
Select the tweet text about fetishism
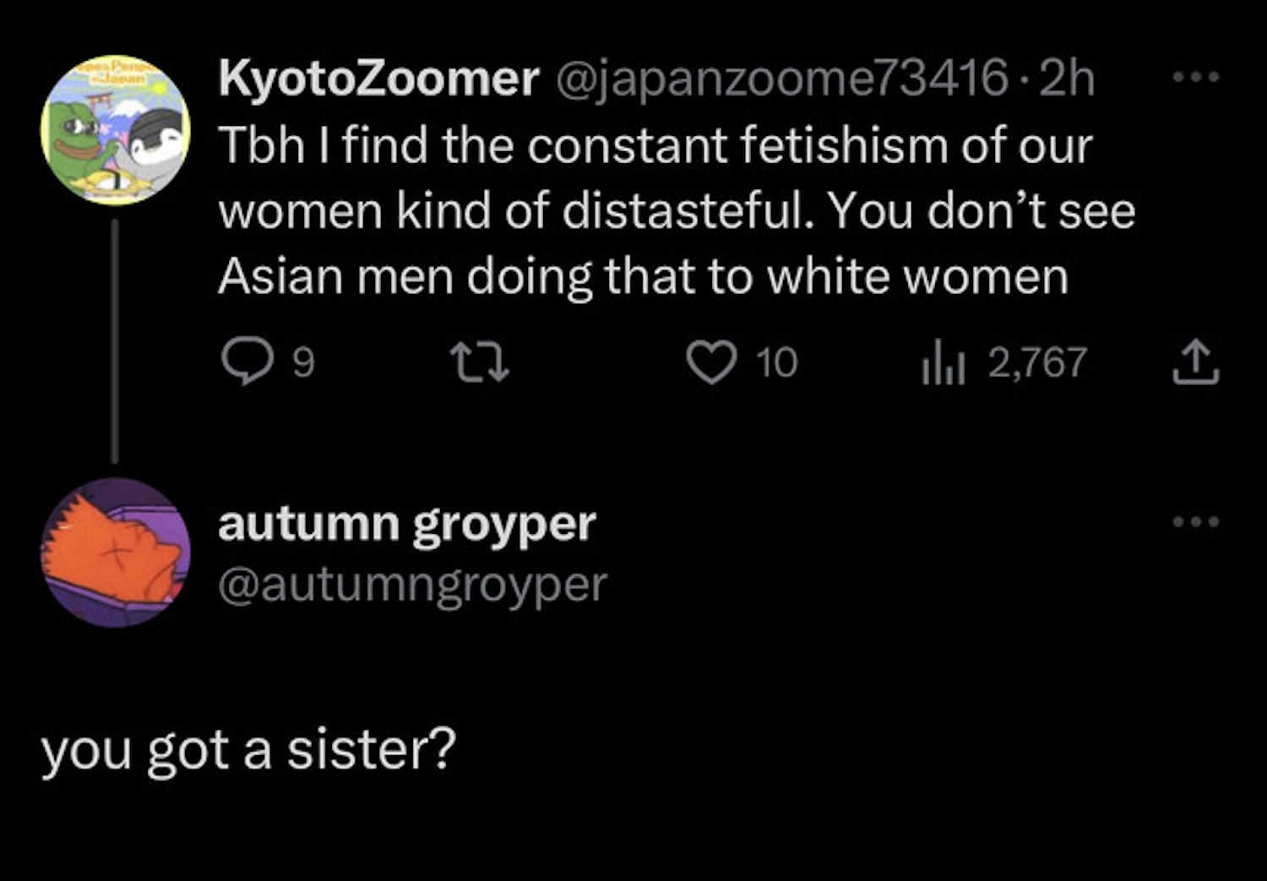pos(676,211)
